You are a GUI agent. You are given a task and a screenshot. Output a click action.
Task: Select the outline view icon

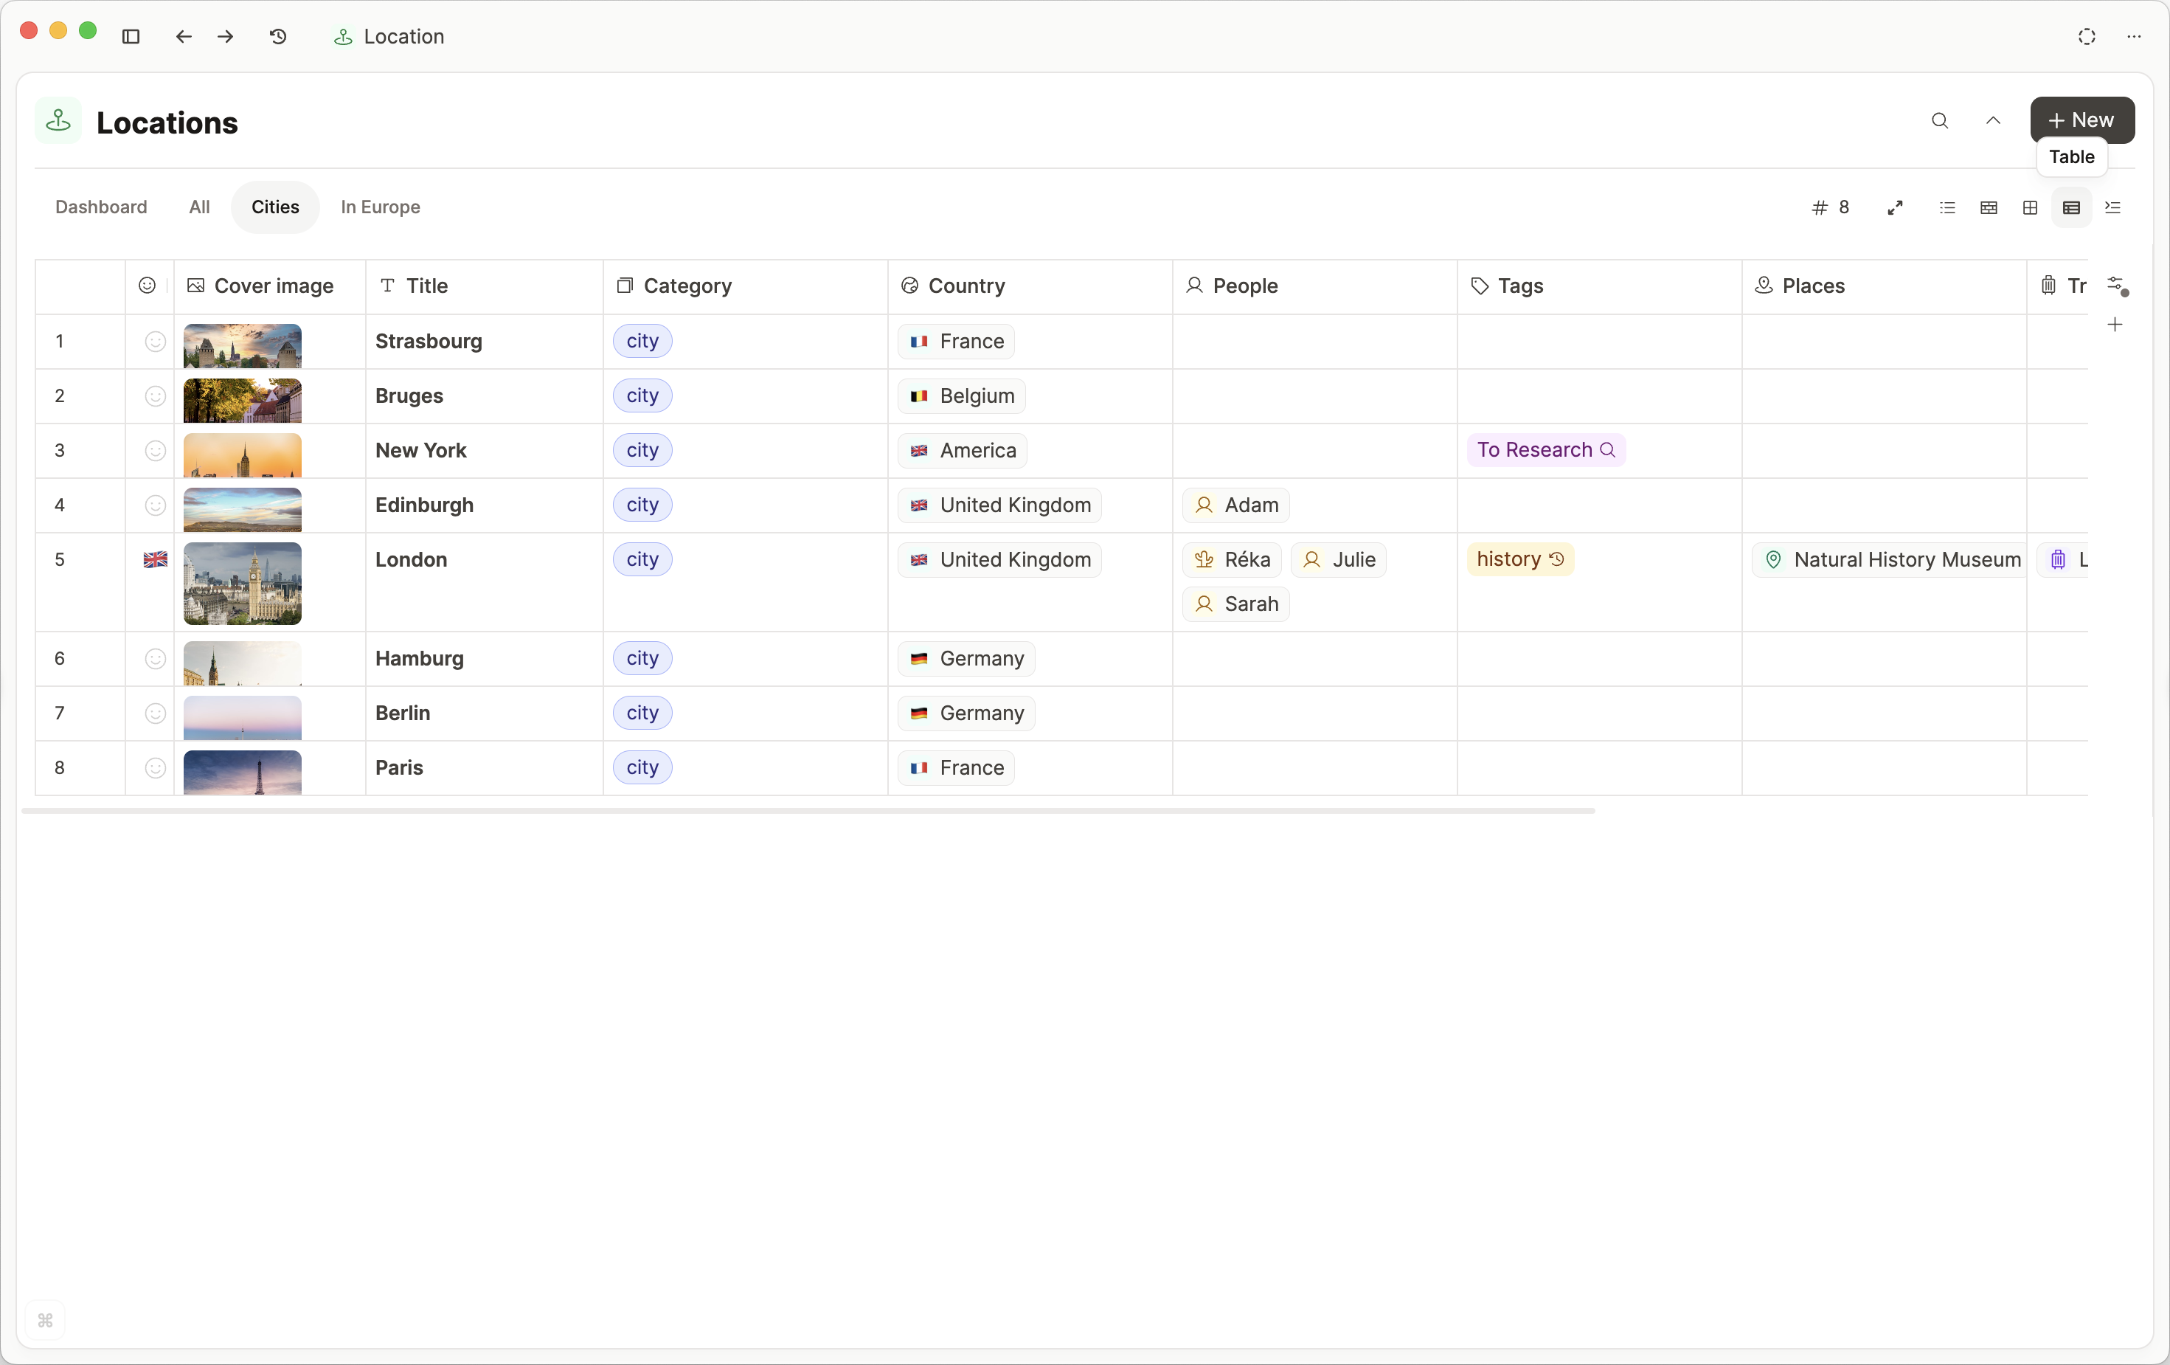coord(2112,207)
